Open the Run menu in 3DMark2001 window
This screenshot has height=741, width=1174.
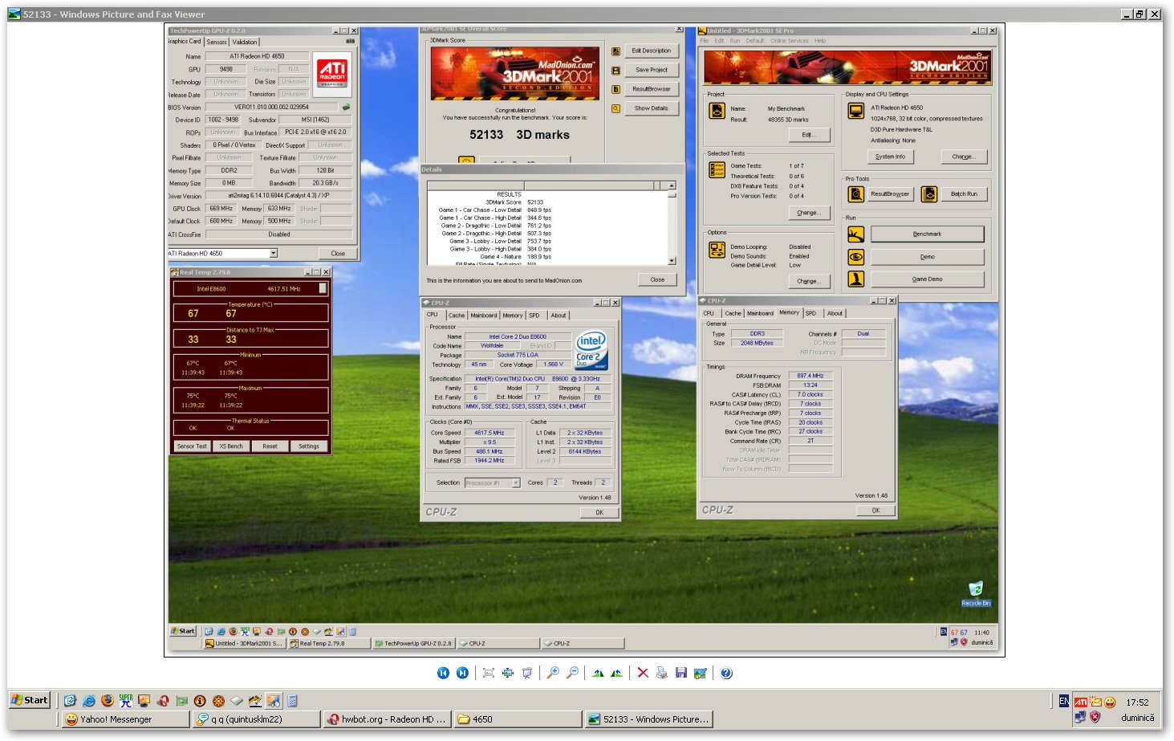[735, 41]
